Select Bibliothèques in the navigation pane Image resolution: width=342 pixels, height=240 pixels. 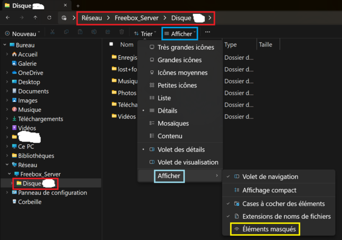click(33, 156)
